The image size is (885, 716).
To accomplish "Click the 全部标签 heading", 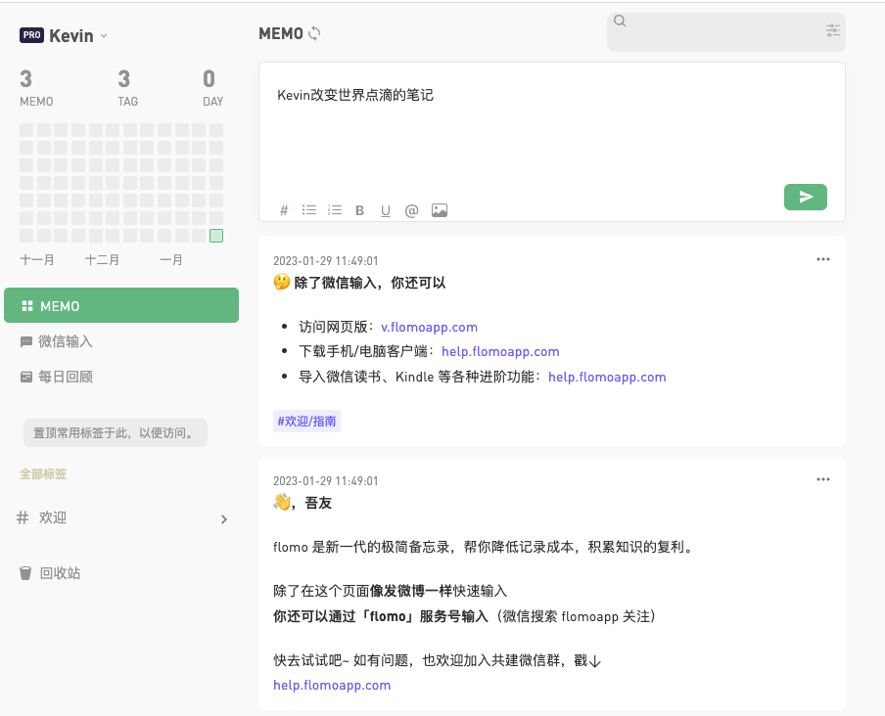I will [x=43, y=474].
